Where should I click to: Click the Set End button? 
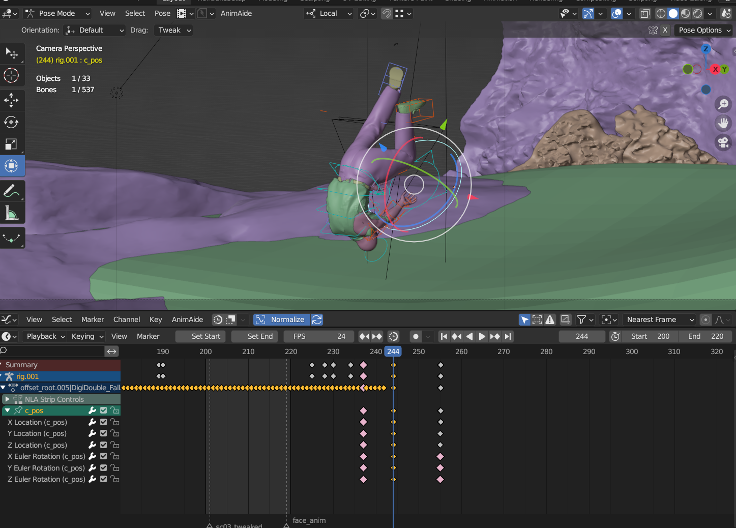[257, 336]
